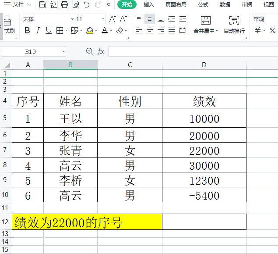The width and height of the screenshot is (278, 254).
Task: Expand font color dropdown arrow
Action: point(111,31)
